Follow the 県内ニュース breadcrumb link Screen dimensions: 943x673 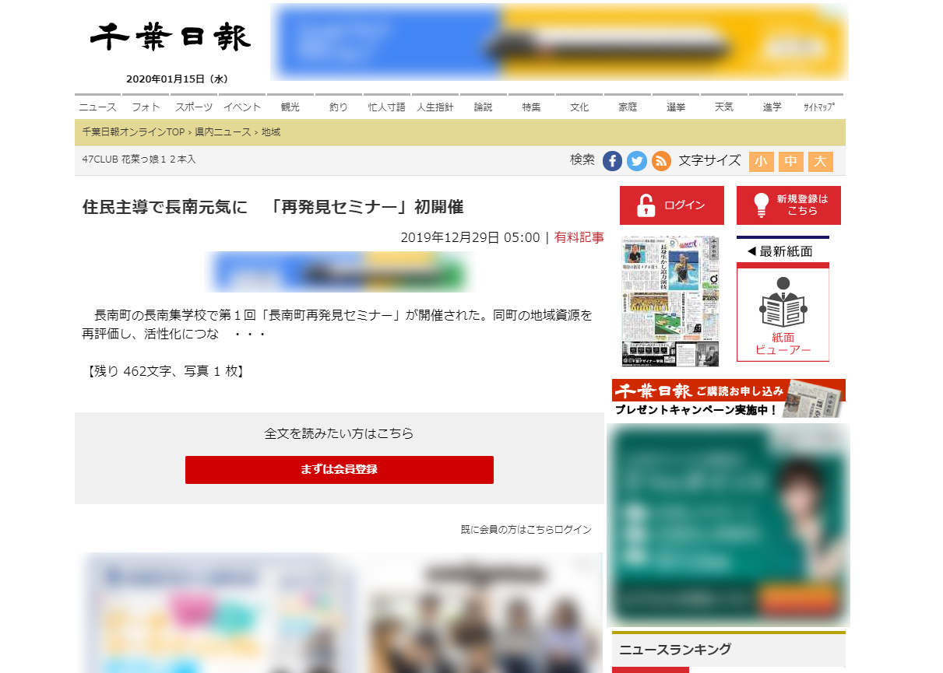(x=223, y=132)
